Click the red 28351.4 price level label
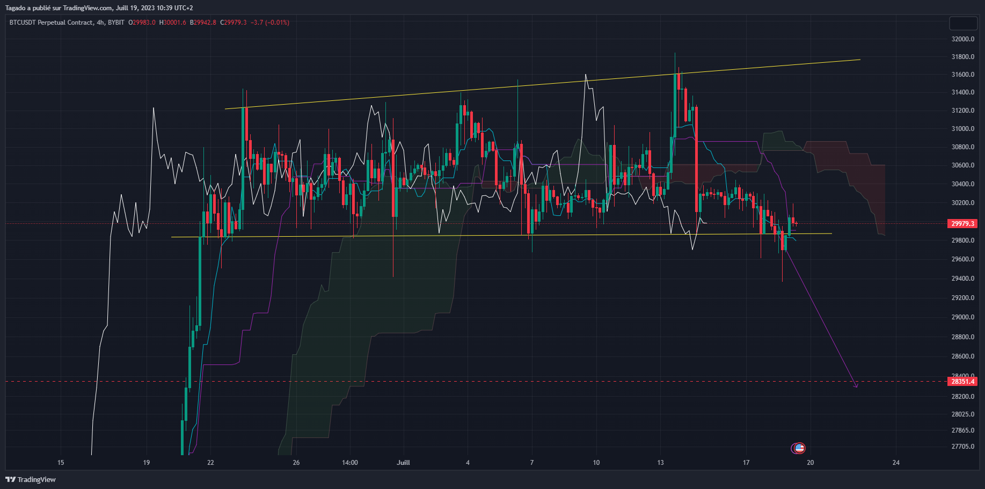The width and height of the screenshot is (985, 489). [962, 382]
